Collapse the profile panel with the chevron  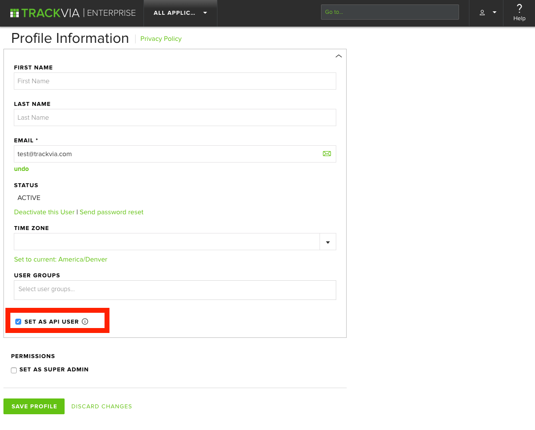(338, 56)
